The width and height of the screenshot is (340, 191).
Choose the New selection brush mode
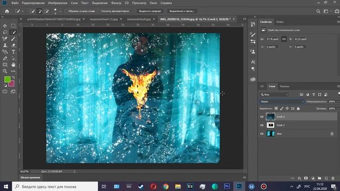[32, 11]
